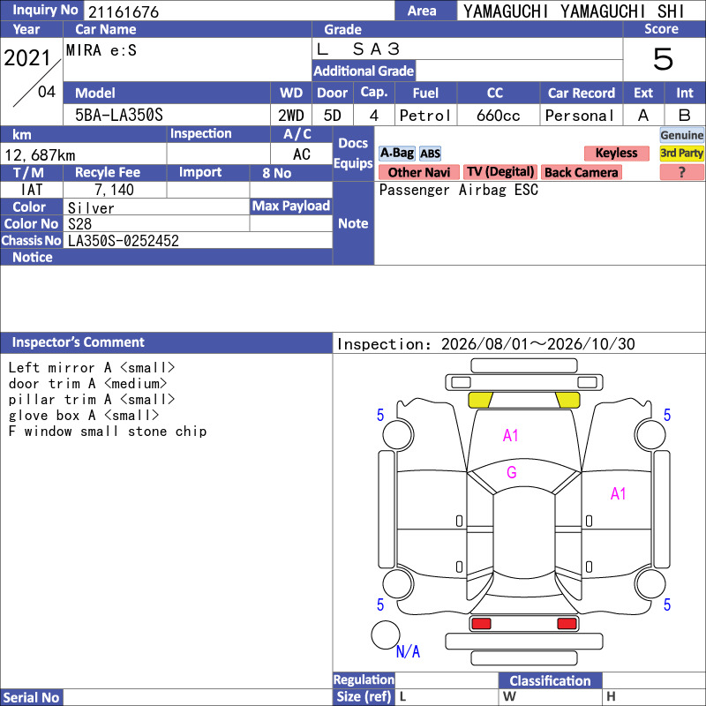The image size is (706, 706).
Task: Click the Serial No field
Action: tap(198, 697)
